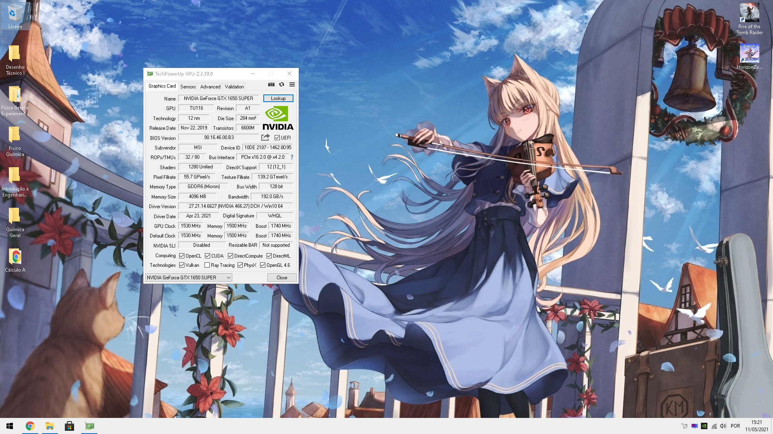The height and width of the screenshot is (434, 773).
Task: Toggle the DirectML checkbox
Action: [269, 256]
